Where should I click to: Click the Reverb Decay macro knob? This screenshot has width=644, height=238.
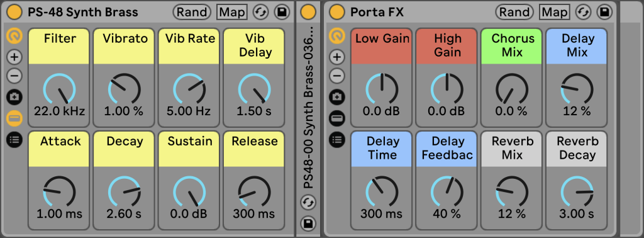[577, 192]
